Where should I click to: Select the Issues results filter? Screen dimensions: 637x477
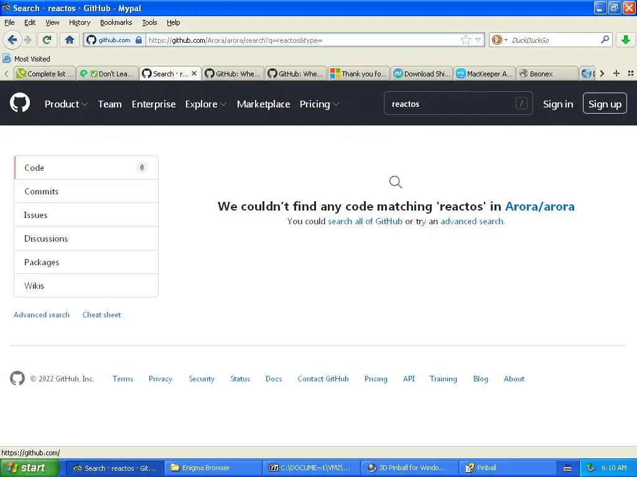click(86, 215)
